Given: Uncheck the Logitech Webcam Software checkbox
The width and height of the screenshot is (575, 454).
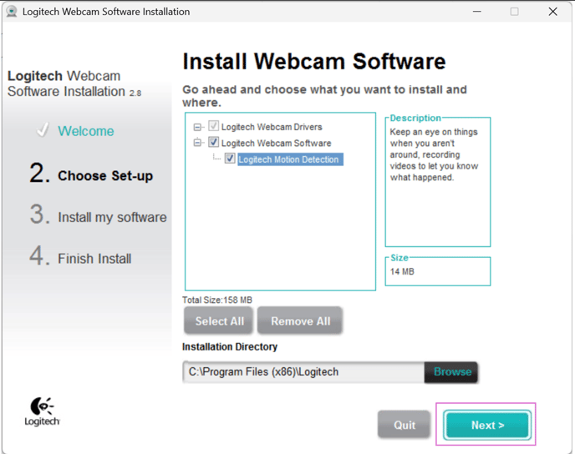Looking at the screenshot, I should [213, 143].
